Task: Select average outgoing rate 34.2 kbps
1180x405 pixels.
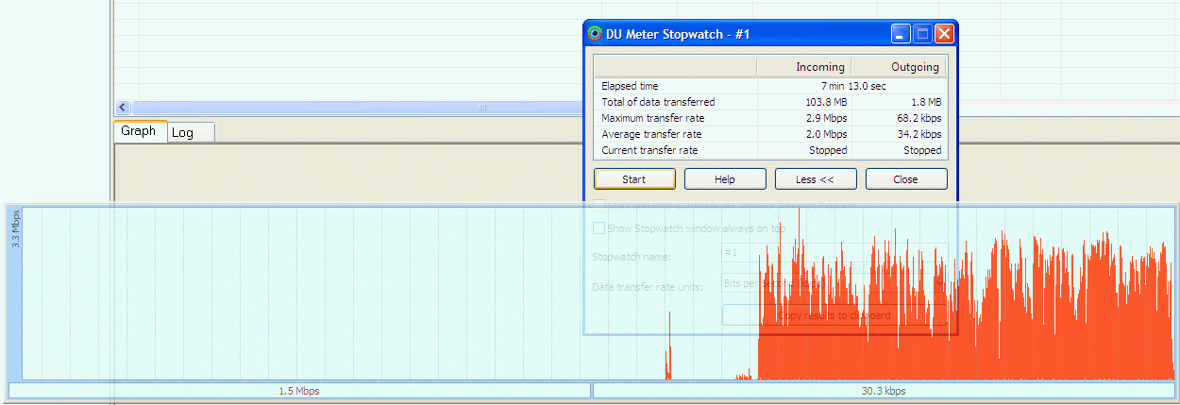Action: tap(919, 134)
